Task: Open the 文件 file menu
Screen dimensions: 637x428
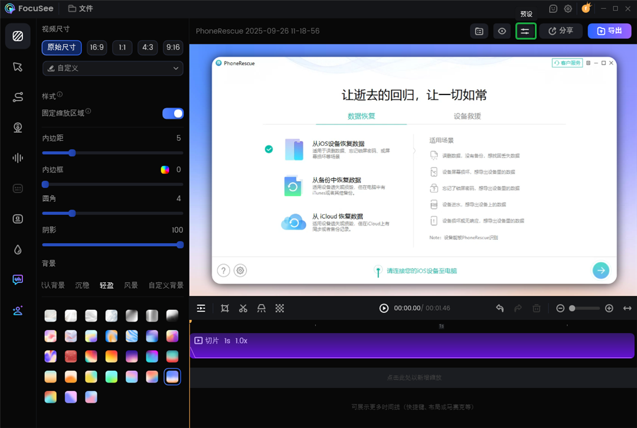Action: [x=80, y=8]
